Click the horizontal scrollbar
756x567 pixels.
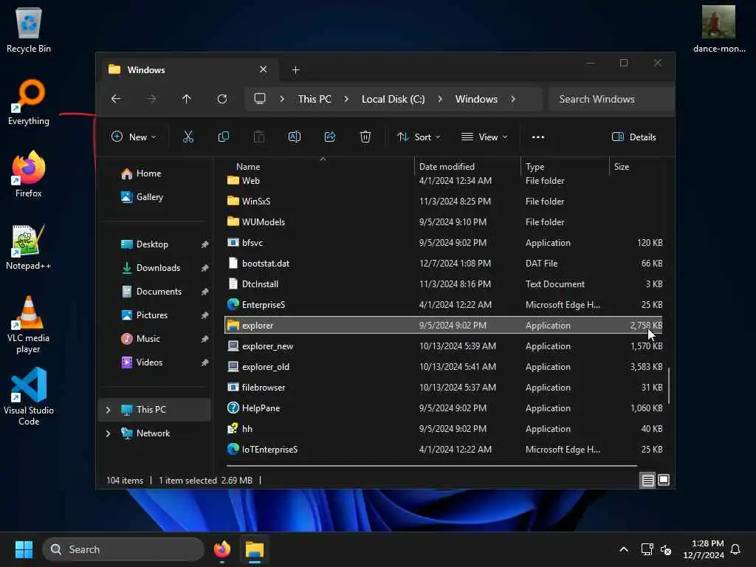pyautogui.click(x=431, y=466)
